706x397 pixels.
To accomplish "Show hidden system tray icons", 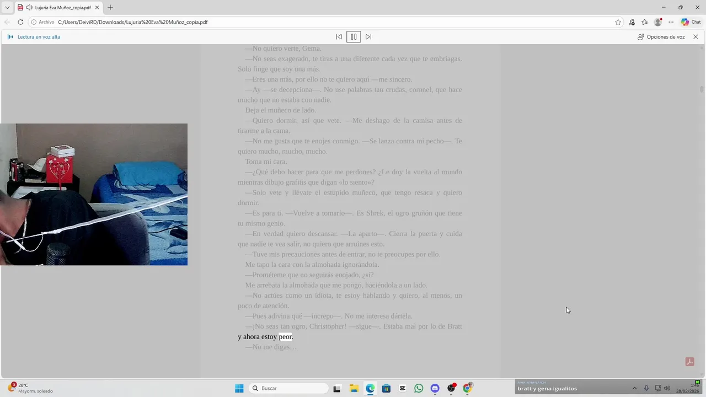I will point(634,388).
